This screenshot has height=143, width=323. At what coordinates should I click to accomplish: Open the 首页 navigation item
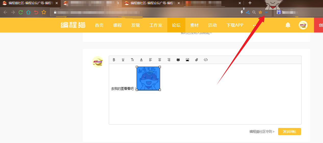(99, 25)
